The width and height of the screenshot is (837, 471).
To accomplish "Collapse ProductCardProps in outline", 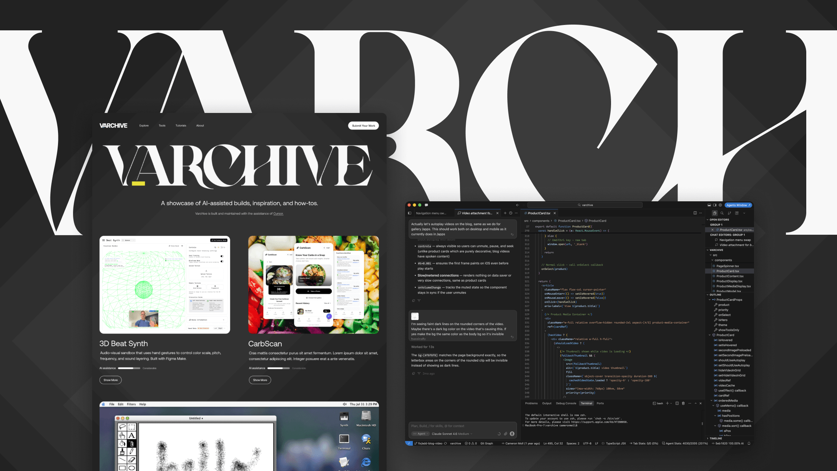I will click(709, 300).
